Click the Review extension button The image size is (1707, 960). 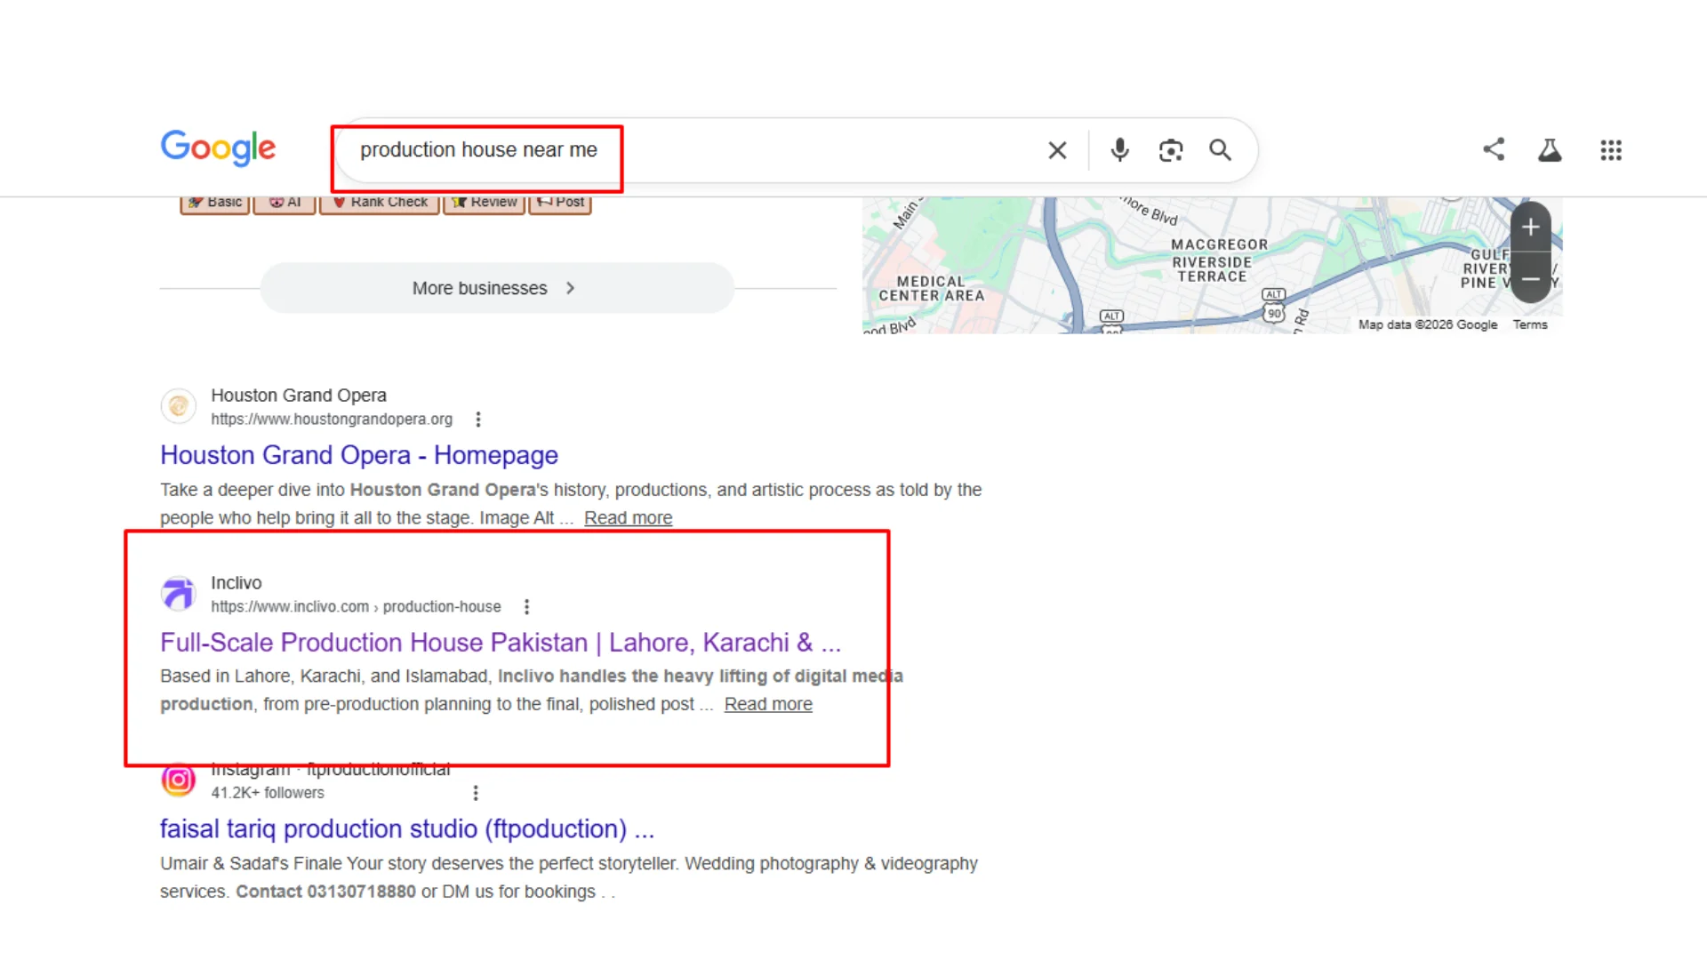tap(484, 203)
